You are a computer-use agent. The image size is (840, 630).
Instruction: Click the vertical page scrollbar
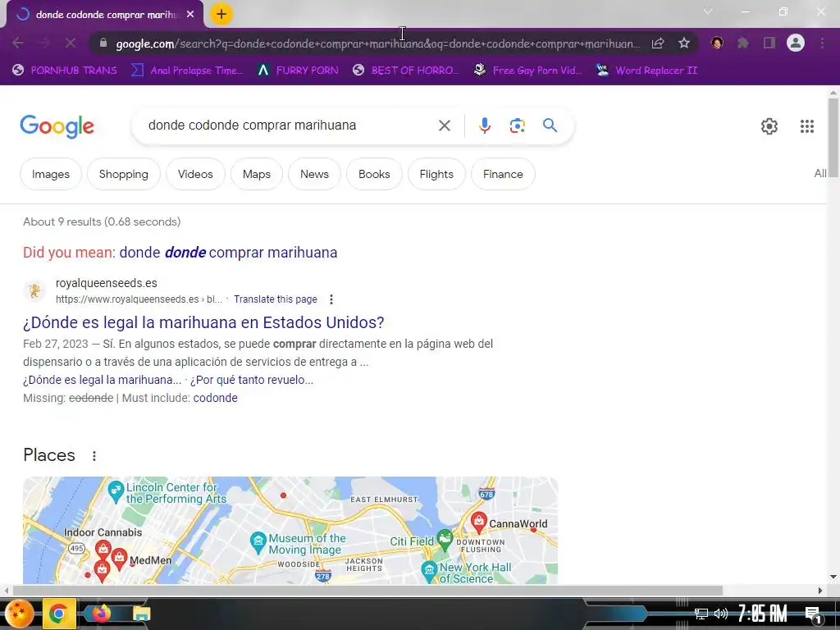pos(833,136)
